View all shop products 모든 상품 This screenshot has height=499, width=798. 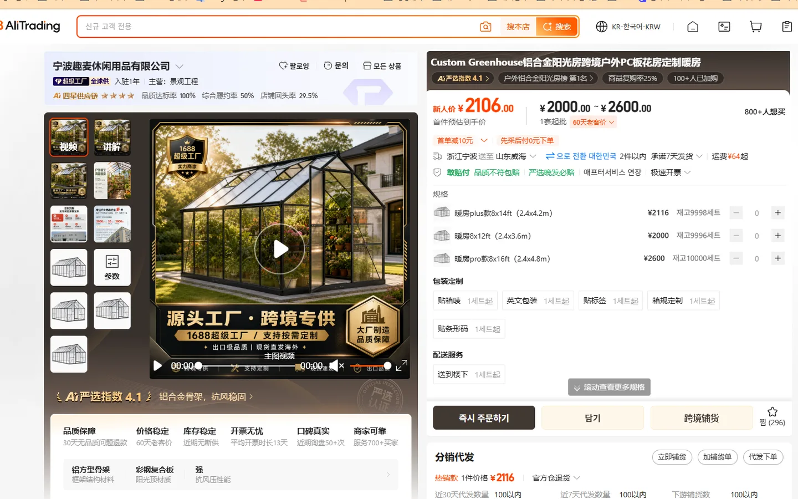coord(382,66)
